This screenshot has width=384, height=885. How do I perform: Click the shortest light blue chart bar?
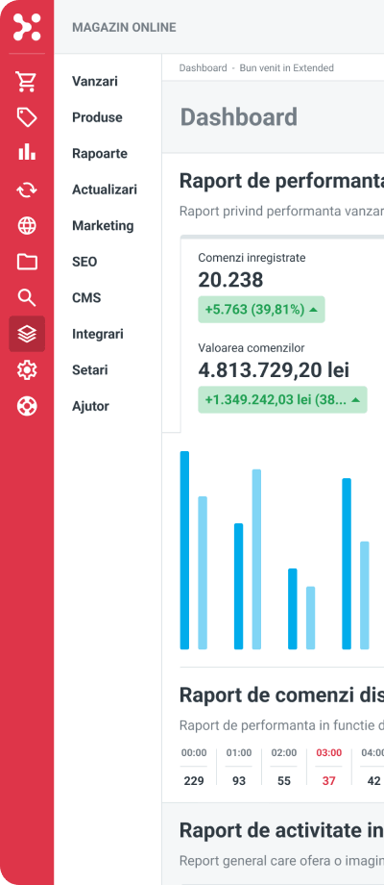[311, 618]
